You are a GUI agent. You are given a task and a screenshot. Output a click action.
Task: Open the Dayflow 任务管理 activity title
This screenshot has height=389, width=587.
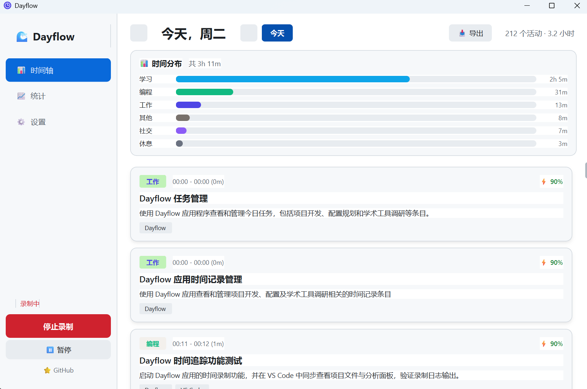click(173, 199)
